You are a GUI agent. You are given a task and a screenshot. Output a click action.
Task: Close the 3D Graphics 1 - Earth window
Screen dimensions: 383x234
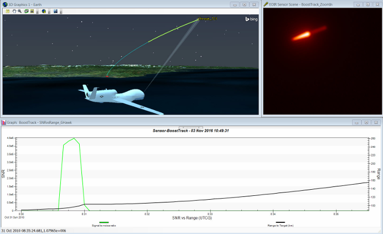pos(254,4)
